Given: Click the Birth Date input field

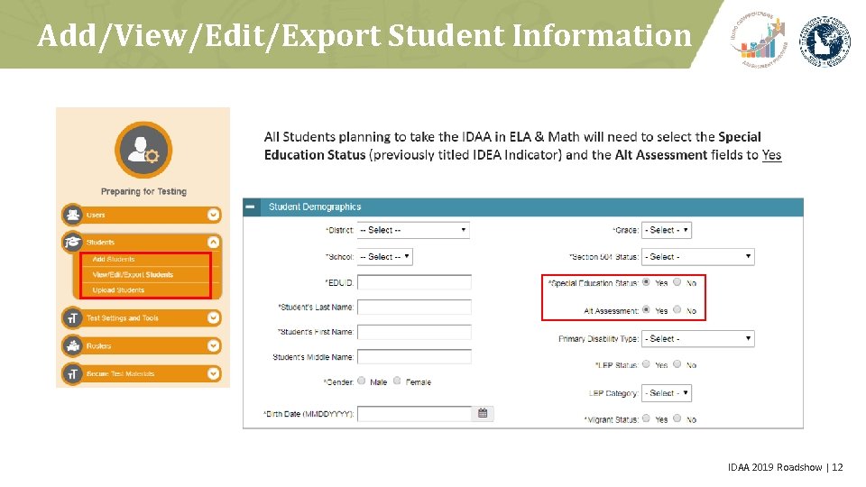Looking at the screenshot, I should 414,414.
